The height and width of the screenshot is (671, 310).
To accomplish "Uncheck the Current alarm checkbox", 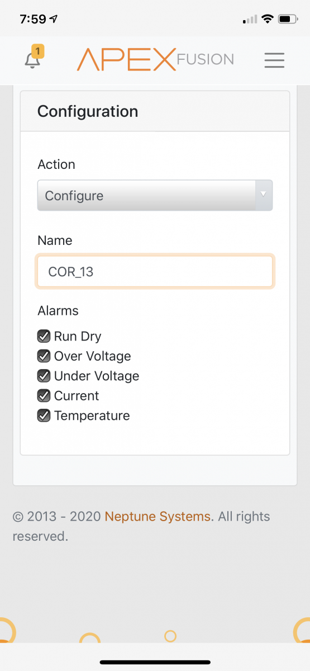I will [44, 396].
